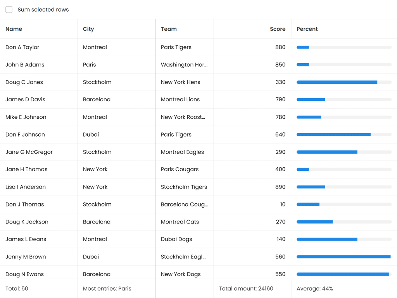The width and height of the screenshot is (397, 298).
Task: Sort the table by Score header
Action: pos(277,29)
